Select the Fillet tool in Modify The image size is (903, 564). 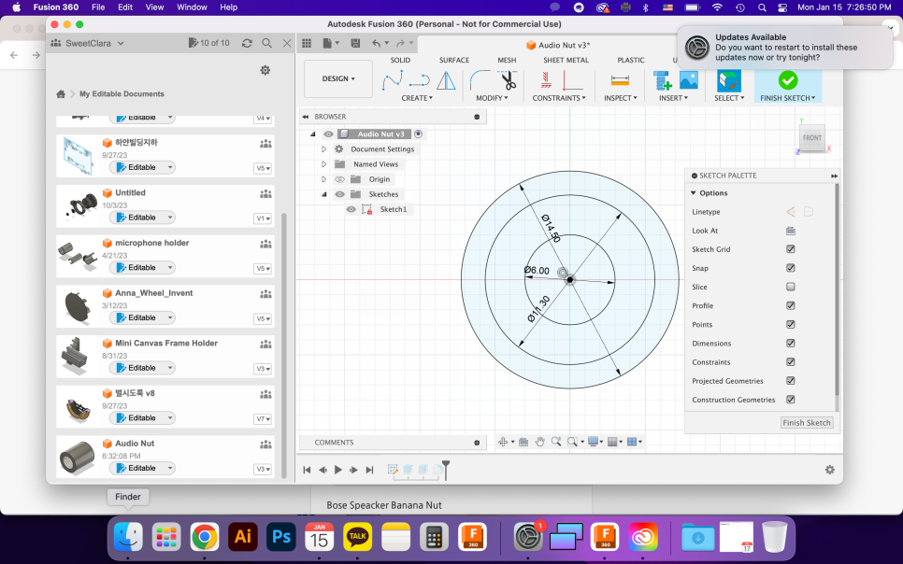[x=480, y=80]
